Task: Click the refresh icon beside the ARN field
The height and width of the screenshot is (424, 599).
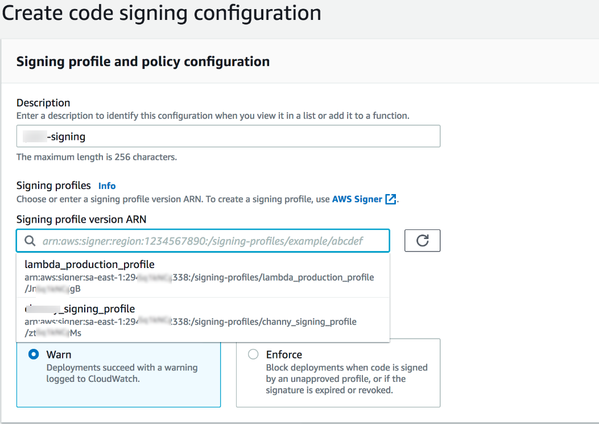Action: (422, 240)
